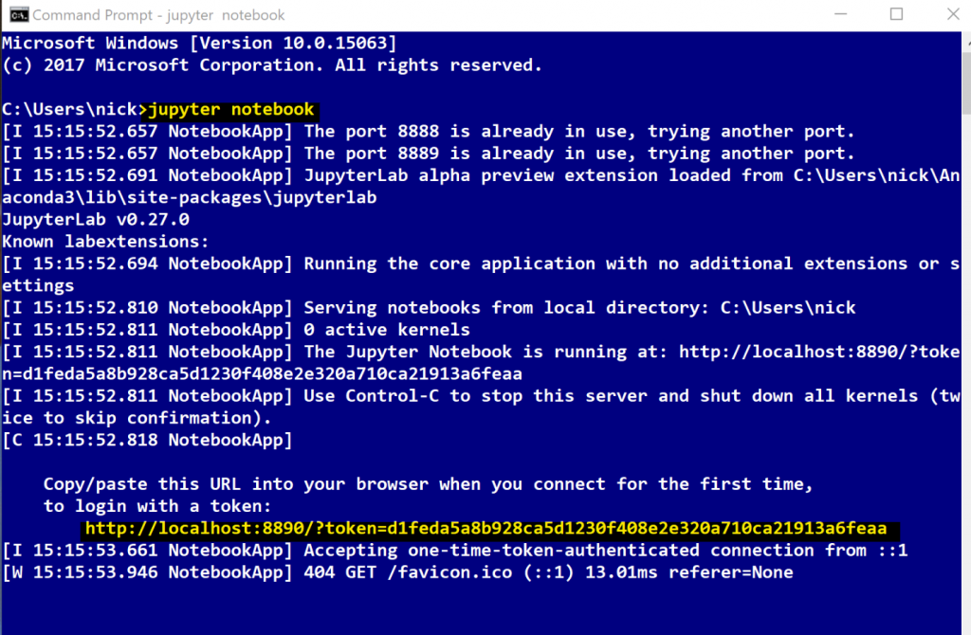Click 'JupyterLab alpha preview extension loaded' text
Viewport: 971px width, 635px height.
(x=481, y=175)
